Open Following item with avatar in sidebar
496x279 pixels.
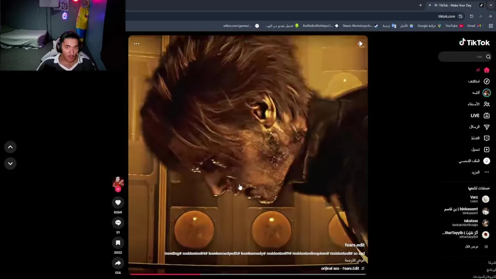point(481,93)
